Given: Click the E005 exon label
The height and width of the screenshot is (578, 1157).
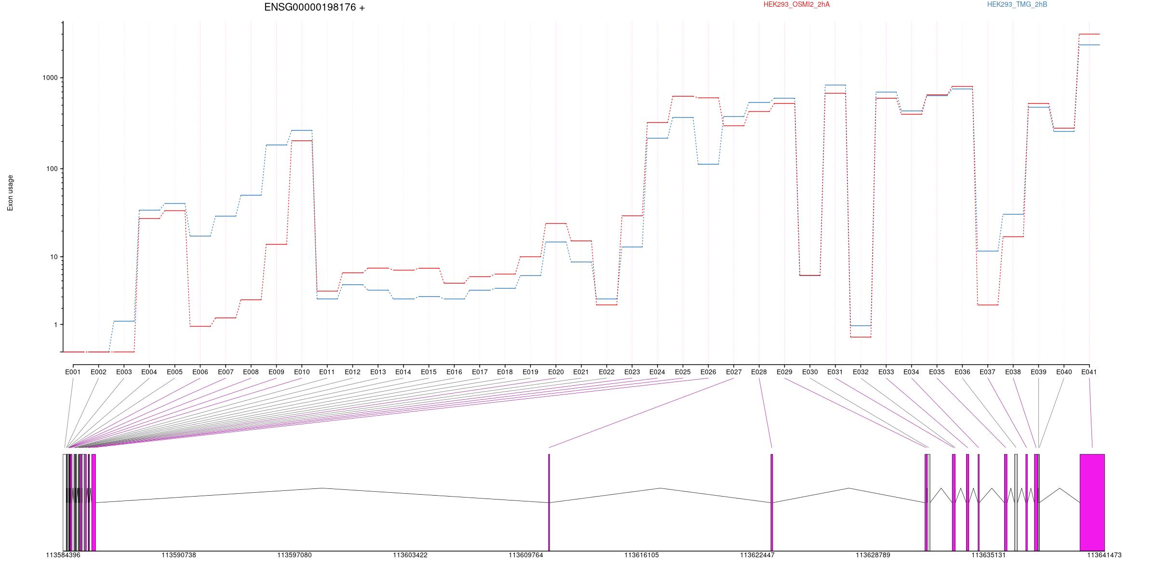Looking at the screenshot, I should [x=175, y=372].
